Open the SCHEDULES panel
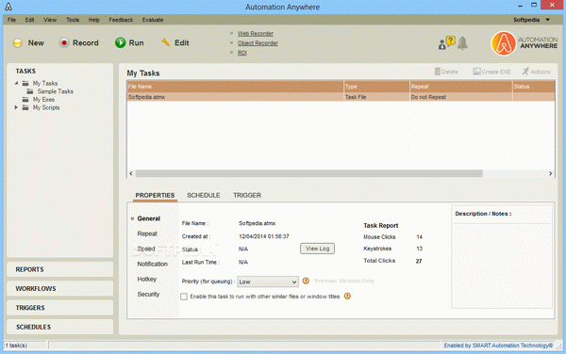The image size is (566, 354). coord(60,327)
